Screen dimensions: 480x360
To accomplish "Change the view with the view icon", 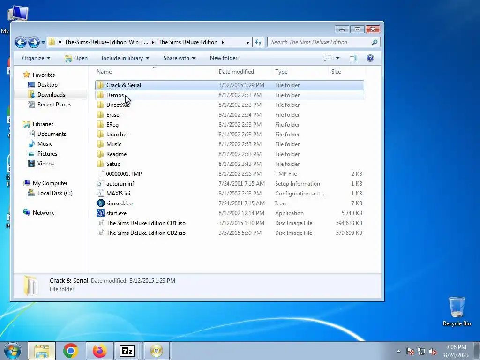I will [328, 58].
